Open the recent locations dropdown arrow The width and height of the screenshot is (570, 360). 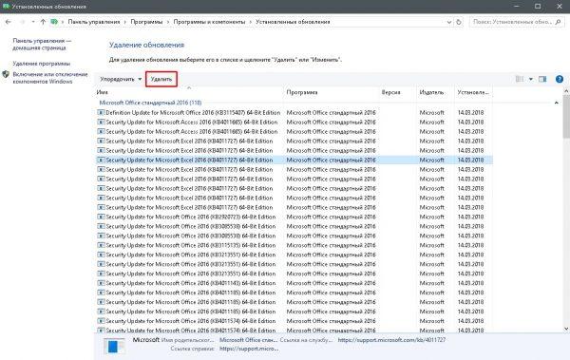pos(32,22)
